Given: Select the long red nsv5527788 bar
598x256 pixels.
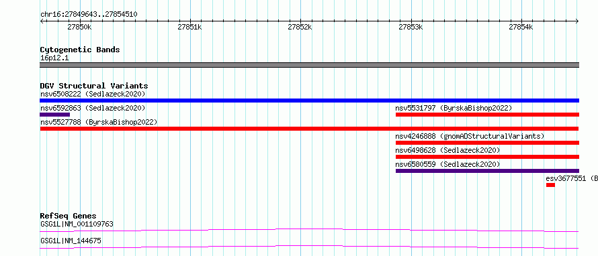Looking at the screenshot, I should [309, 129].
